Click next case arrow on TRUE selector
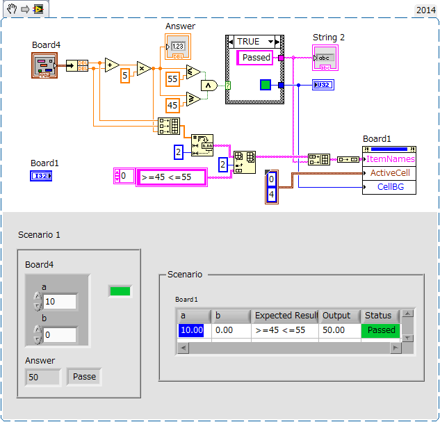 [279, 41]
